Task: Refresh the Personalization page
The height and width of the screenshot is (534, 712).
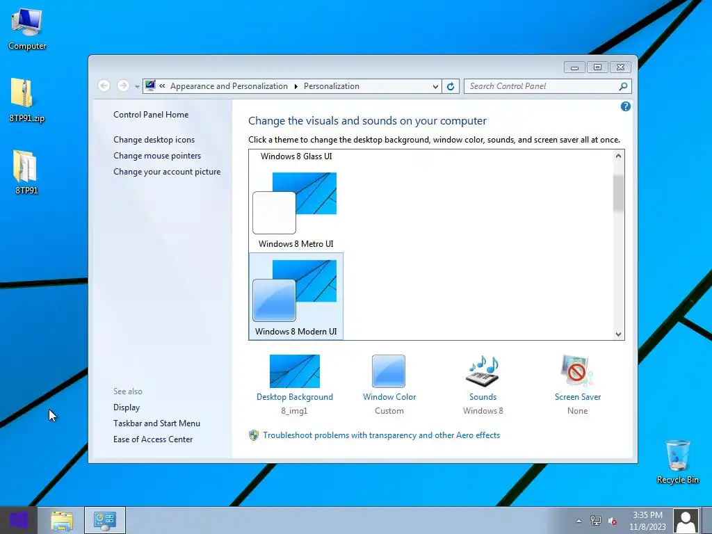Action: [451, 86]
